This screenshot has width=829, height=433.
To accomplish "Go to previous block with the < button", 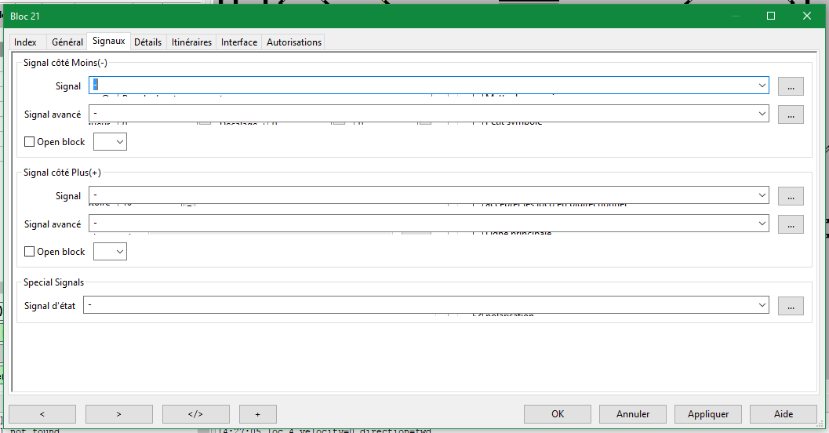I will [42, 414].
